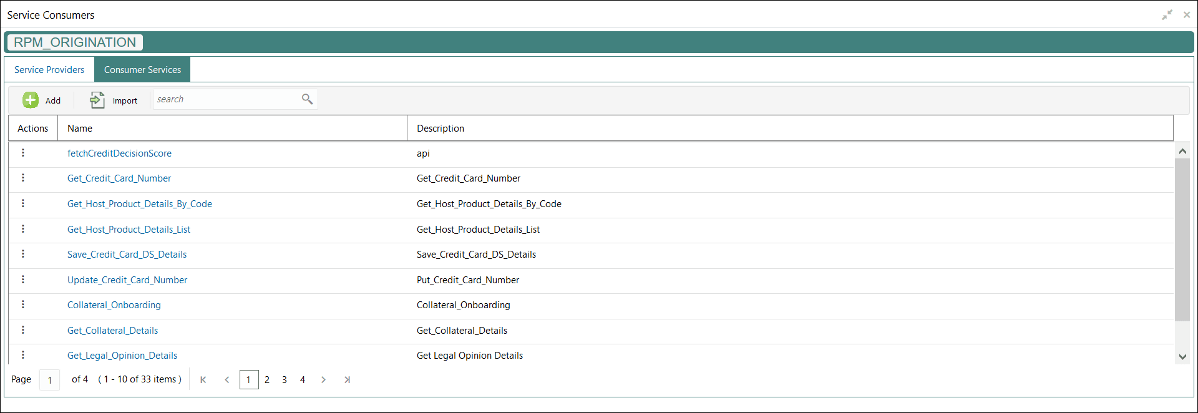Open actions menu for Collateral_Onboarding row
Screen dimensions: 1198x413
[23, 304]
